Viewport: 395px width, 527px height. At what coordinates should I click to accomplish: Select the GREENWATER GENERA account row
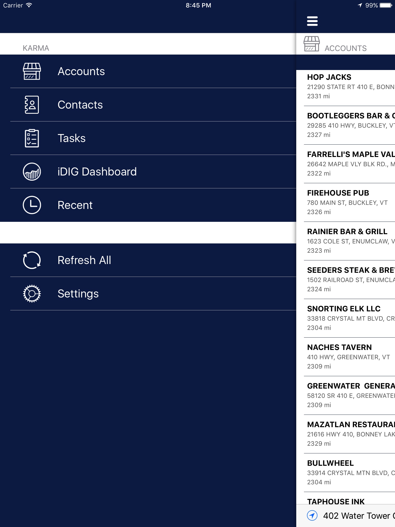click(x=346, y=396)
